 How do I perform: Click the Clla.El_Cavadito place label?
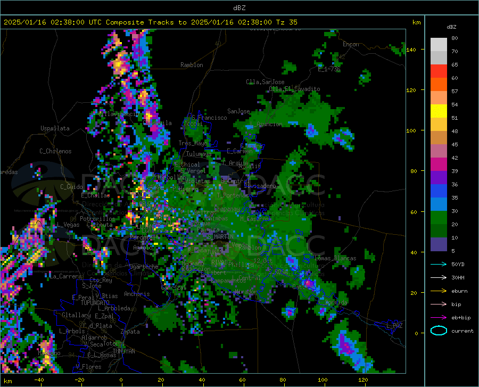[x=294, y=89]
